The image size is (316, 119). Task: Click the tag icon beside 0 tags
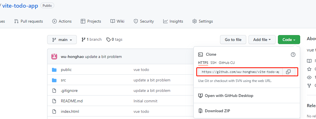pyautogui.click(x=108, y=40)
